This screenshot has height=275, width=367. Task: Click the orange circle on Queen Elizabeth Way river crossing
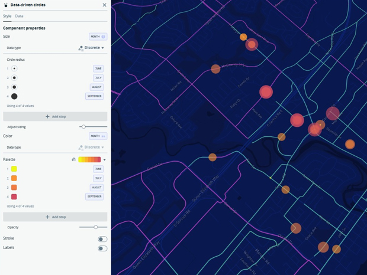(x=213, y=157)
